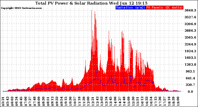
Task: Click the 11:18 time label
Action: coord(79,101)
